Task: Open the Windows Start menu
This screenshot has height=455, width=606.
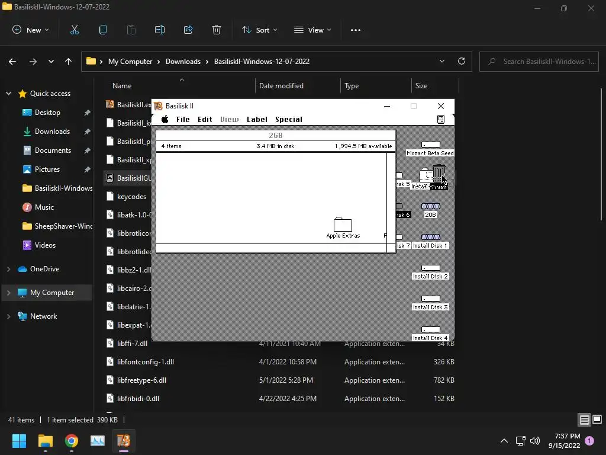Action: tap(19, 441)
